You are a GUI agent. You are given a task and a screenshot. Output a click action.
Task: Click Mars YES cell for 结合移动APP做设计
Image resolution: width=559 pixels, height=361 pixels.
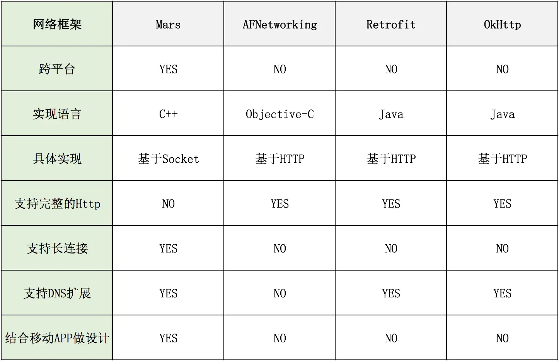pos(168,338)
